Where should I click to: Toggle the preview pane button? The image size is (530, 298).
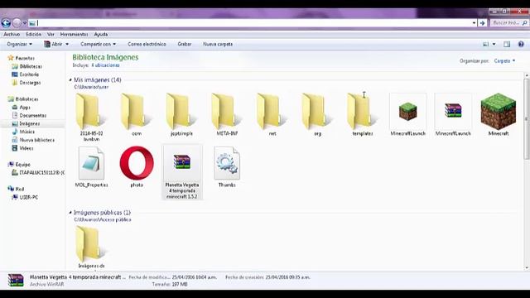pos(507,44)
